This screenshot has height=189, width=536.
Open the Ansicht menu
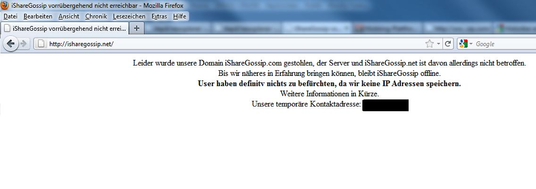69,16
